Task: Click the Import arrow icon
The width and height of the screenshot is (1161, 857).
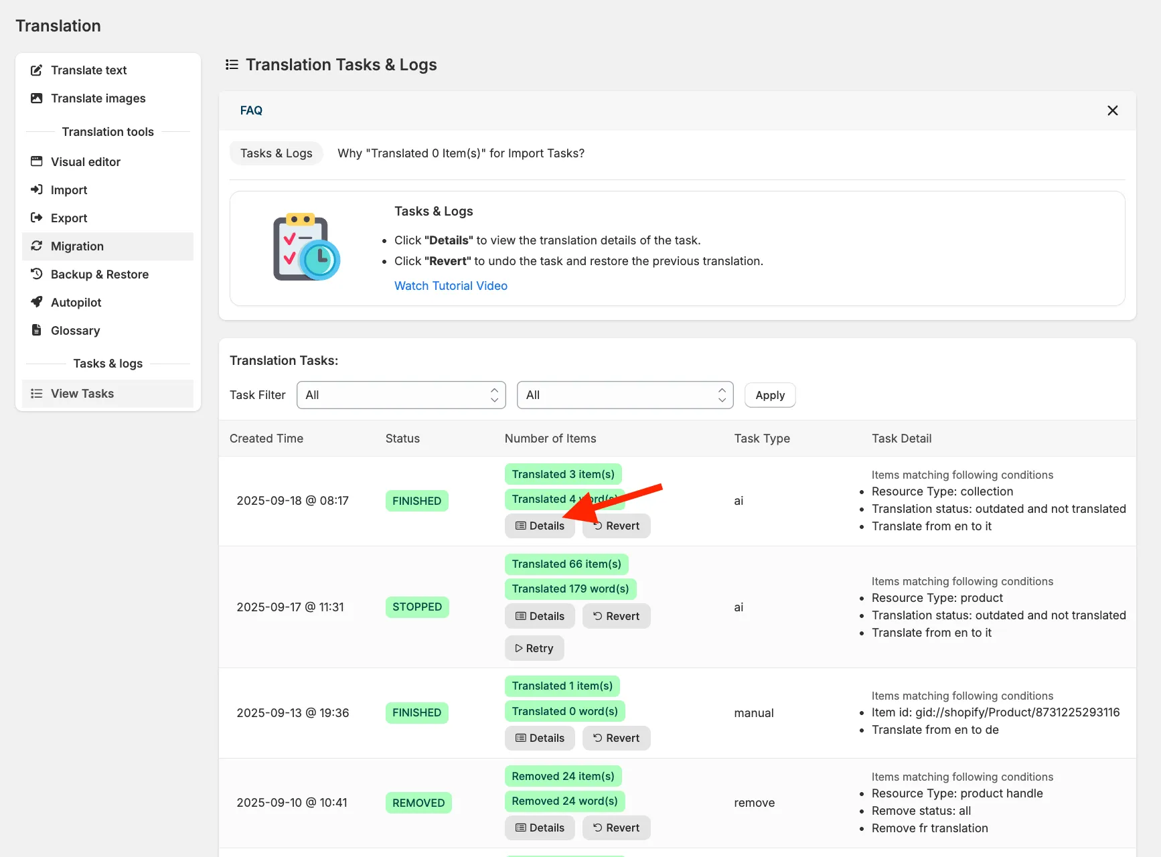Action: (x=37, y=189)
